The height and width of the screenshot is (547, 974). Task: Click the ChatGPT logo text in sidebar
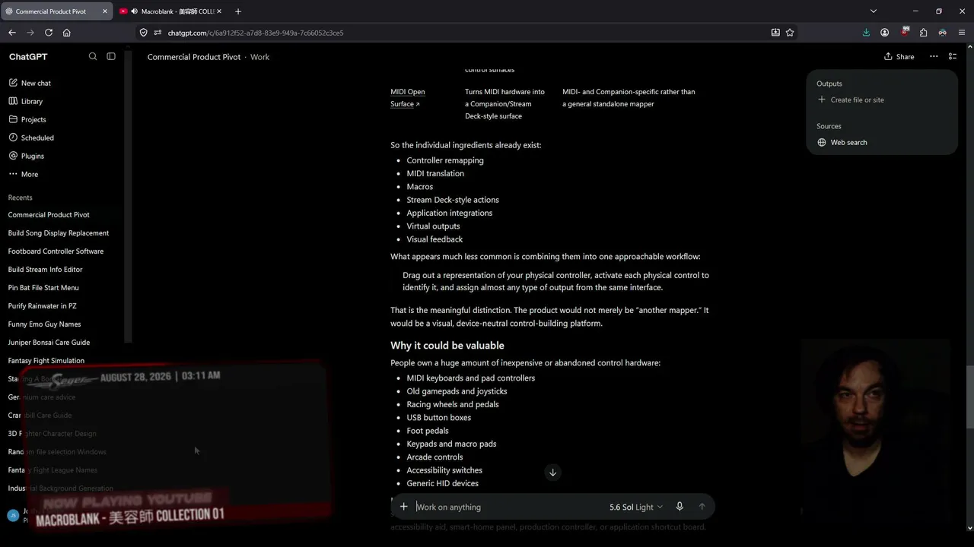[x=28, y=57]
